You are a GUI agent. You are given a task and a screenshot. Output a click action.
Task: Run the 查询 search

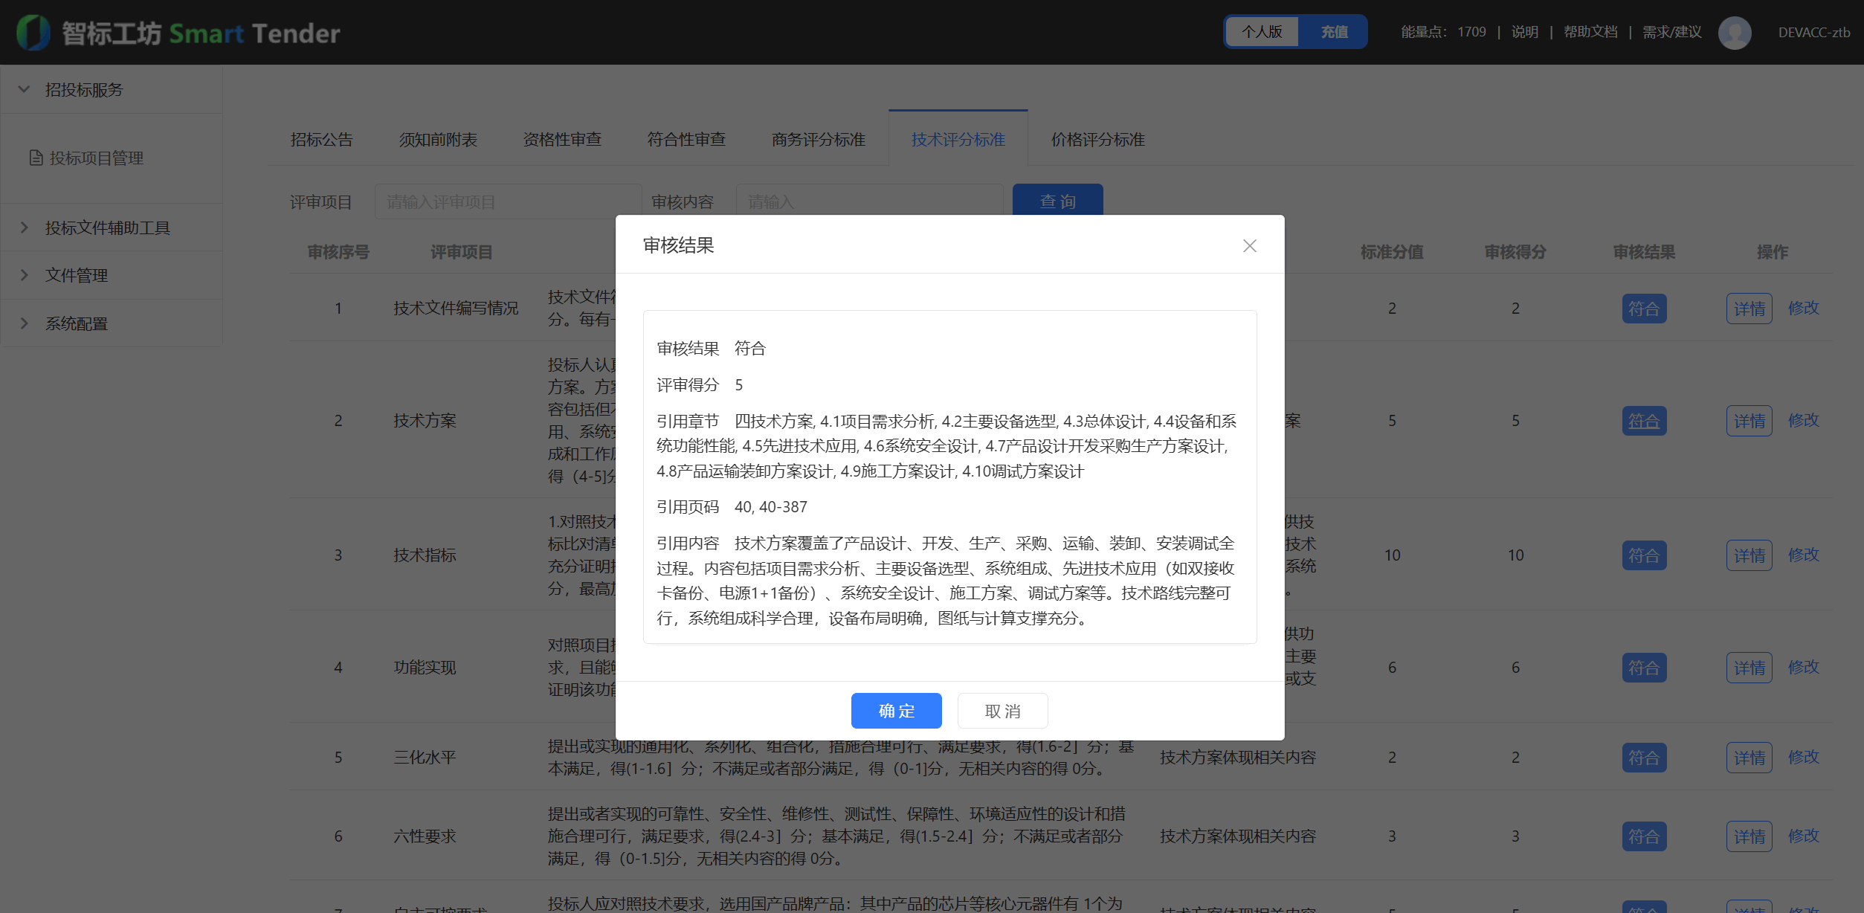[1057, 201]
